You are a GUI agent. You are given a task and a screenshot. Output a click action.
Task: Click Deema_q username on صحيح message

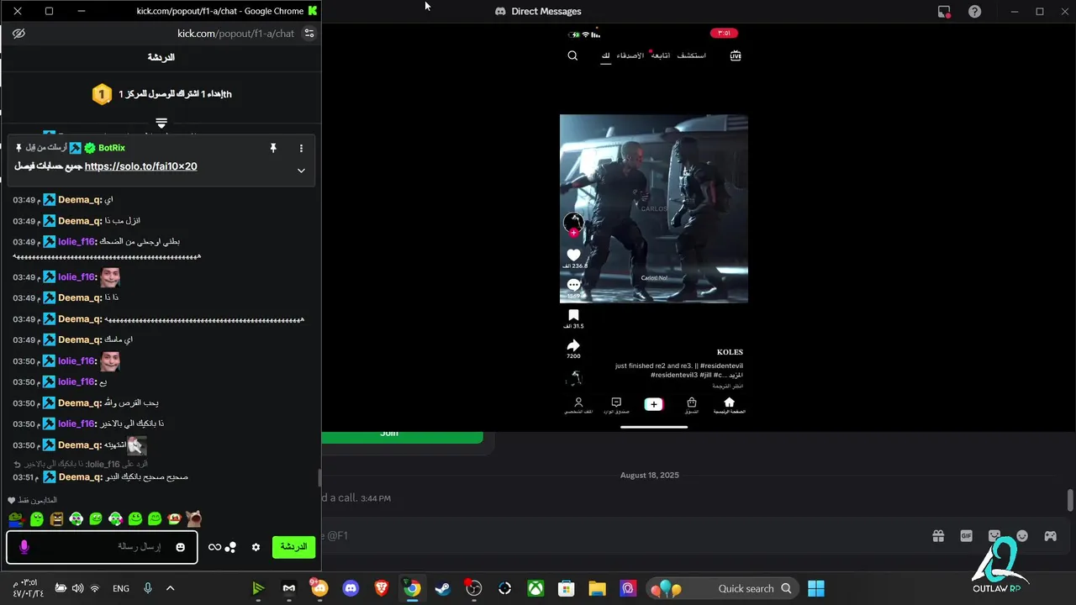click(79, 477)
